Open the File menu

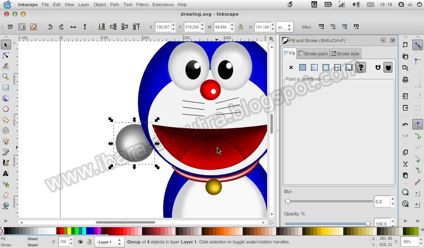46,5
